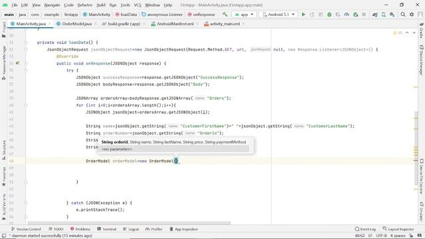Screen dimensions: 425x239
Task: Click Run with Coverage icon
Action: [338, 15]
